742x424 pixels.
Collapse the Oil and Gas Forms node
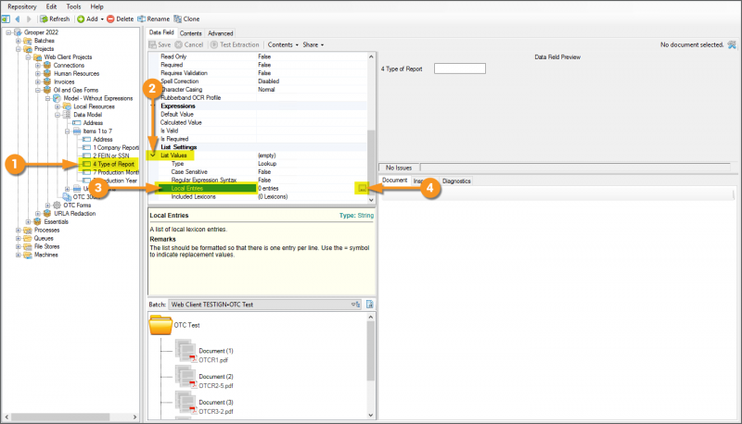pyautogui.click(x=38, y=90)
